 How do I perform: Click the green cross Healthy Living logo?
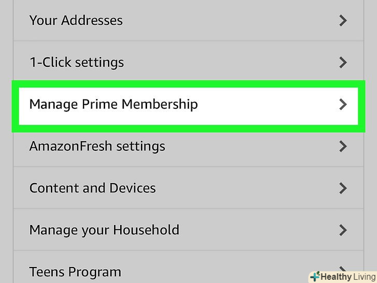(314, 276)
